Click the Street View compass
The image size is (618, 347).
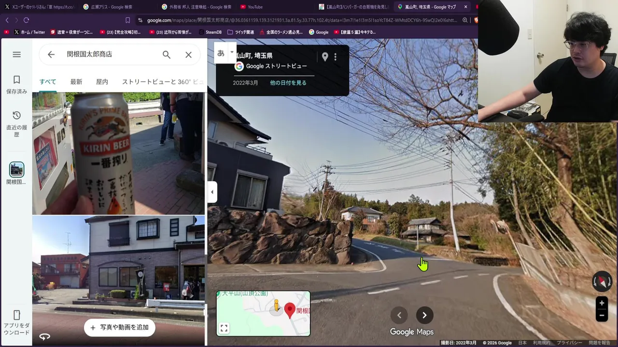point(602,281)
